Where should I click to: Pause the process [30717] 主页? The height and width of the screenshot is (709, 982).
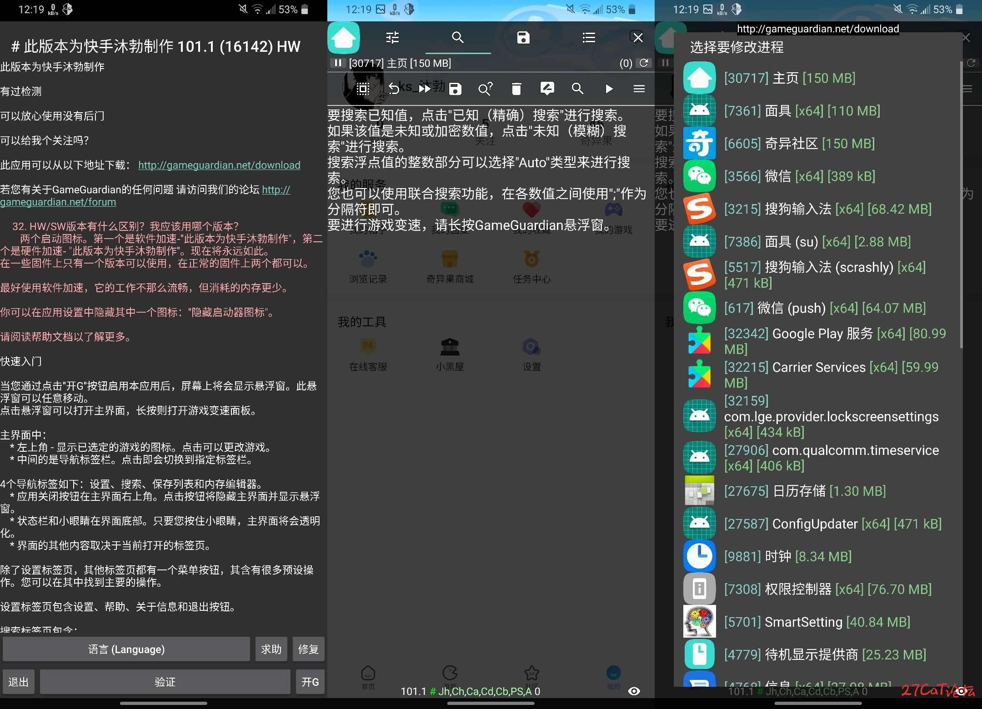pyautogui.click(x=337, y=63)
